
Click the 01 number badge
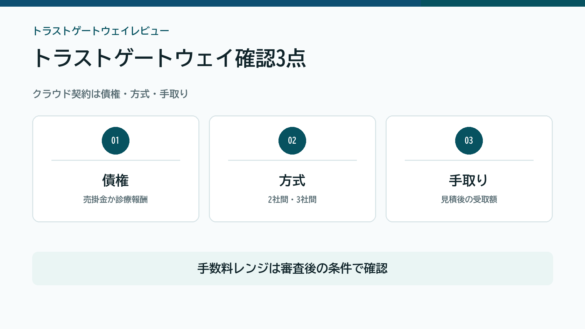115,141
